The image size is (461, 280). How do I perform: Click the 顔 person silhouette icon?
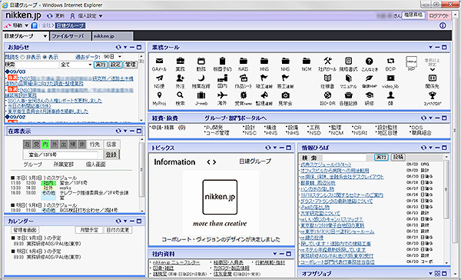coord(390,95)
